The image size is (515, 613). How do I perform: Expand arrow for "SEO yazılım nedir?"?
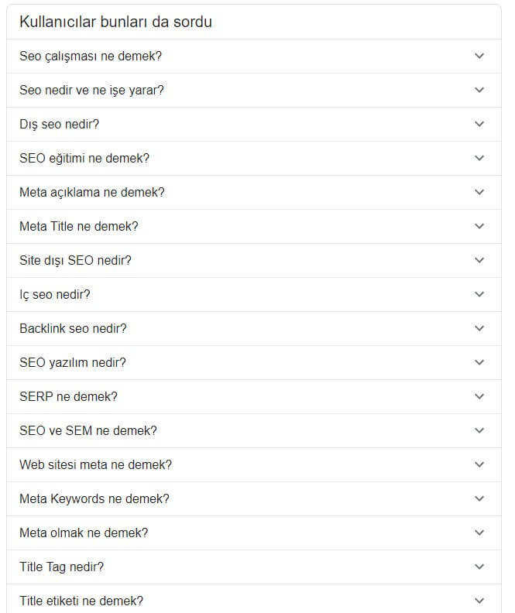click(479, 362)
